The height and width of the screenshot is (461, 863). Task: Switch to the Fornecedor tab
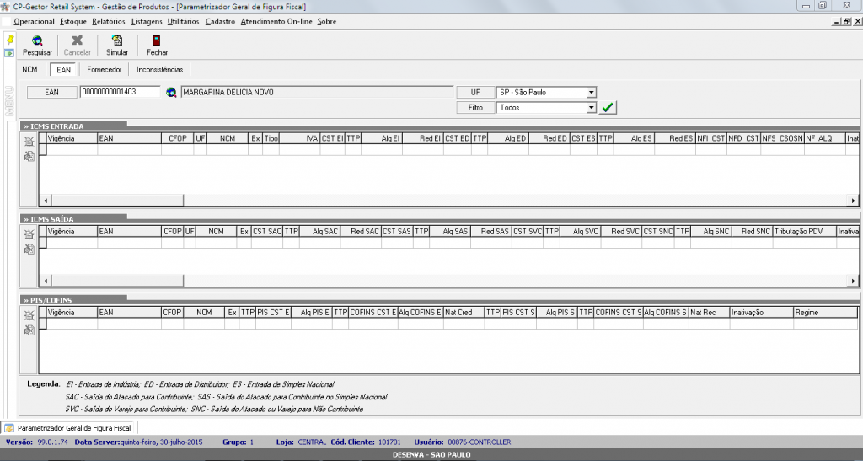105,70
